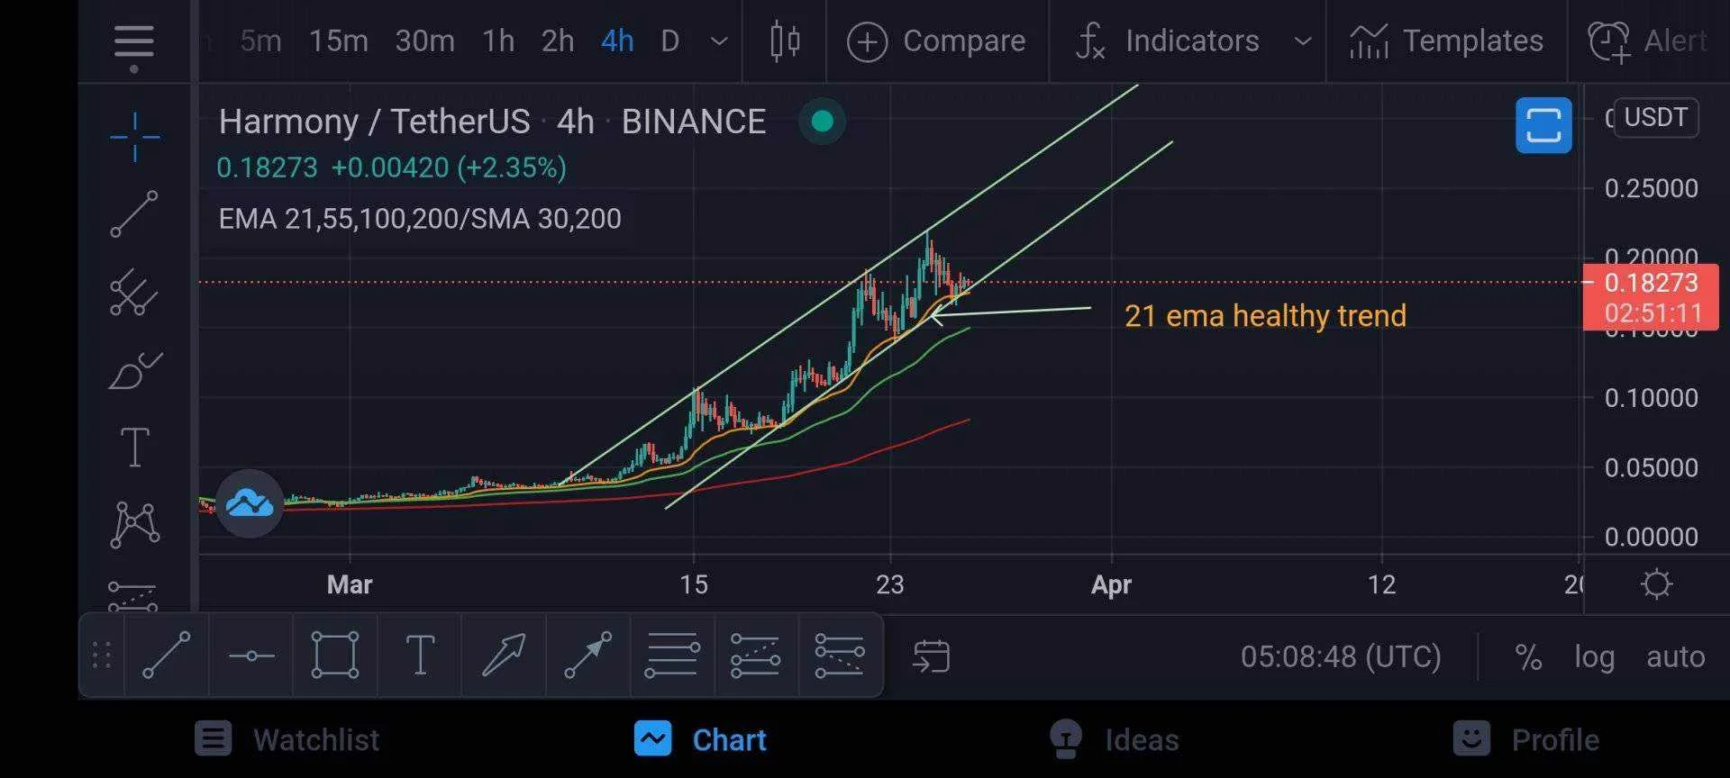Toggle auto scale mode
Screen dimensions: 1730x778
[x=1675, y=657]
